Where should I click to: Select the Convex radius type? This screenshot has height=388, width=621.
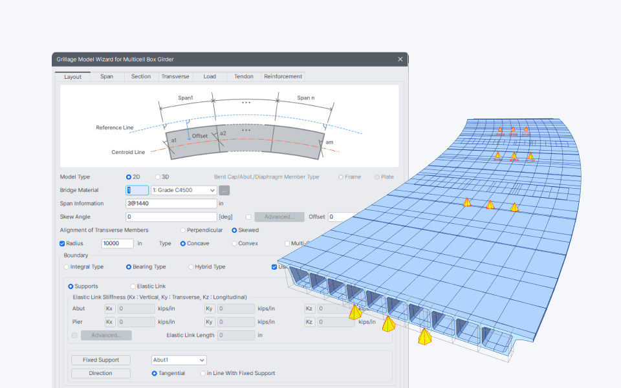pyautogui.click(x=245, y=244)
